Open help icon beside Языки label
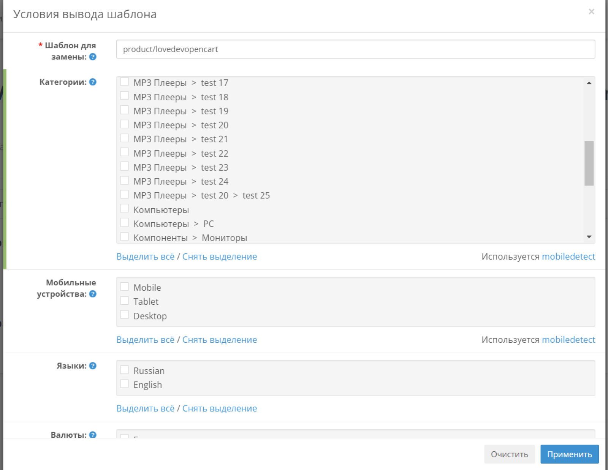This screenshot has height=470, width=608. 93,366
